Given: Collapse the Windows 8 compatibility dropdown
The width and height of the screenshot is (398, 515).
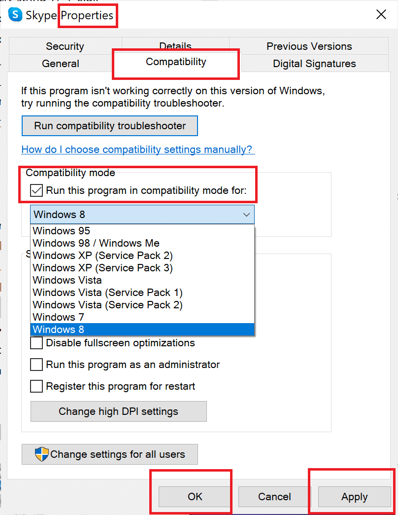Looking at the screenshot, I should (x=247, y=215).
